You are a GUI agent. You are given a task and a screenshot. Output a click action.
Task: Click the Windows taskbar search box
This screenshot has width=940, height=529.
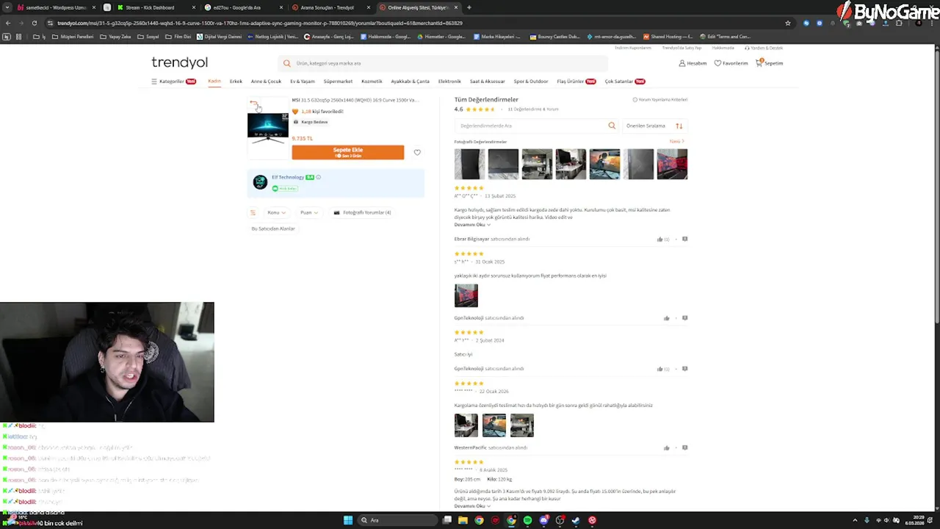[x=397, y=520]
